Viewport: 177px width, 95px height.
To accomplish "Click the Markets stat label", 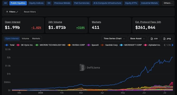I will (96, 22).
